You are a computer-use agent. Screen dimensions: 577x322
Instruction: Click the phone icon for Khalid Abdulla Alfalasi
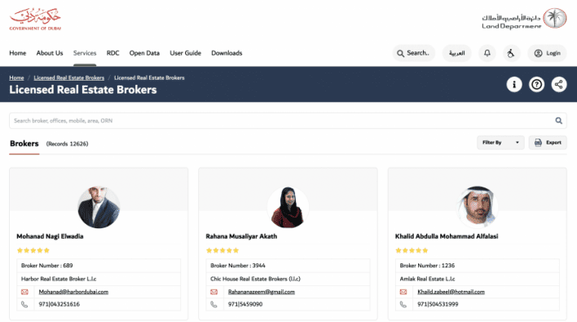(x=403, y=304)
